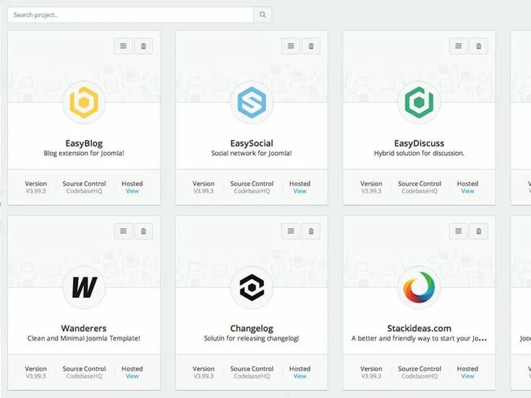The height and width of the screenshot is (398, 531).
Task: Click 'A better and friendly way' description
Action: (419, 338)
